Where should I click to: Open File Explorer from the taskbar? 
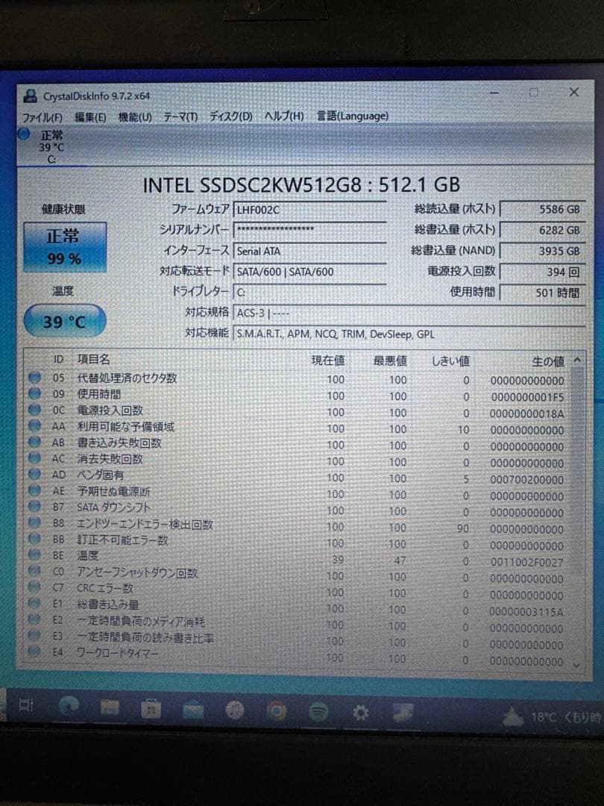(110, 707)
